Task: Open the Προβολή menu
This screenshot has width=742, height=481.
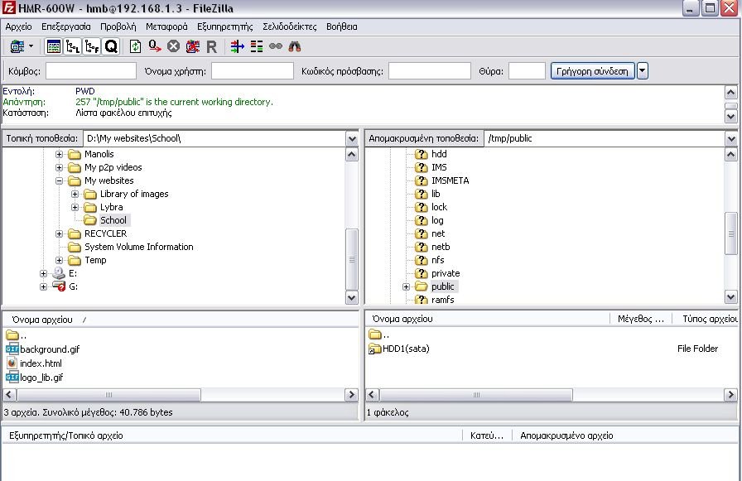Action: pyautogui.click(x=118, y=26)
